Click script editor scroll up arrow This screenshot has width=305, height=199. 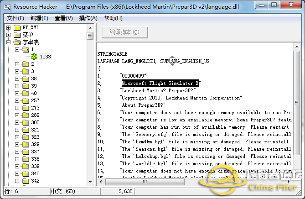297,47
